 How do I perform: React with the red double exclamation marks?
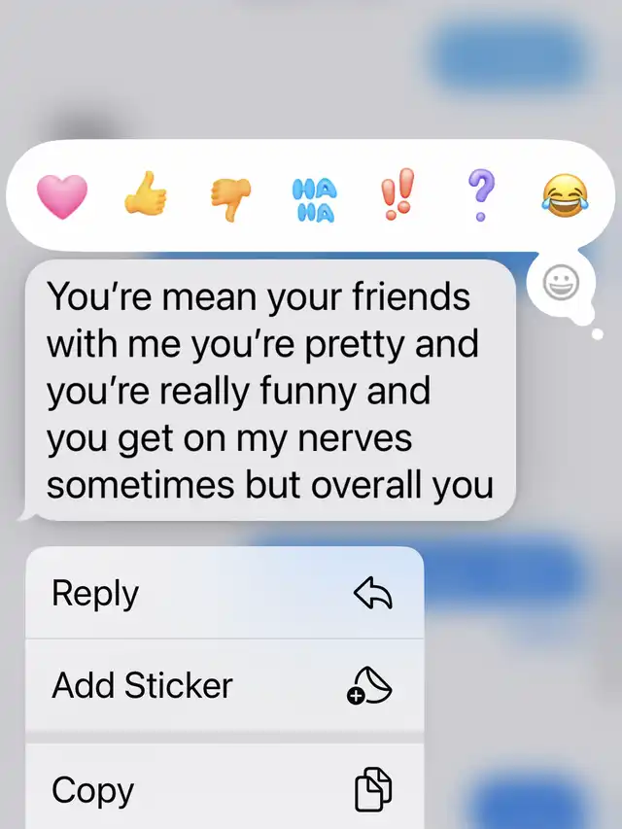pos(397,194)
